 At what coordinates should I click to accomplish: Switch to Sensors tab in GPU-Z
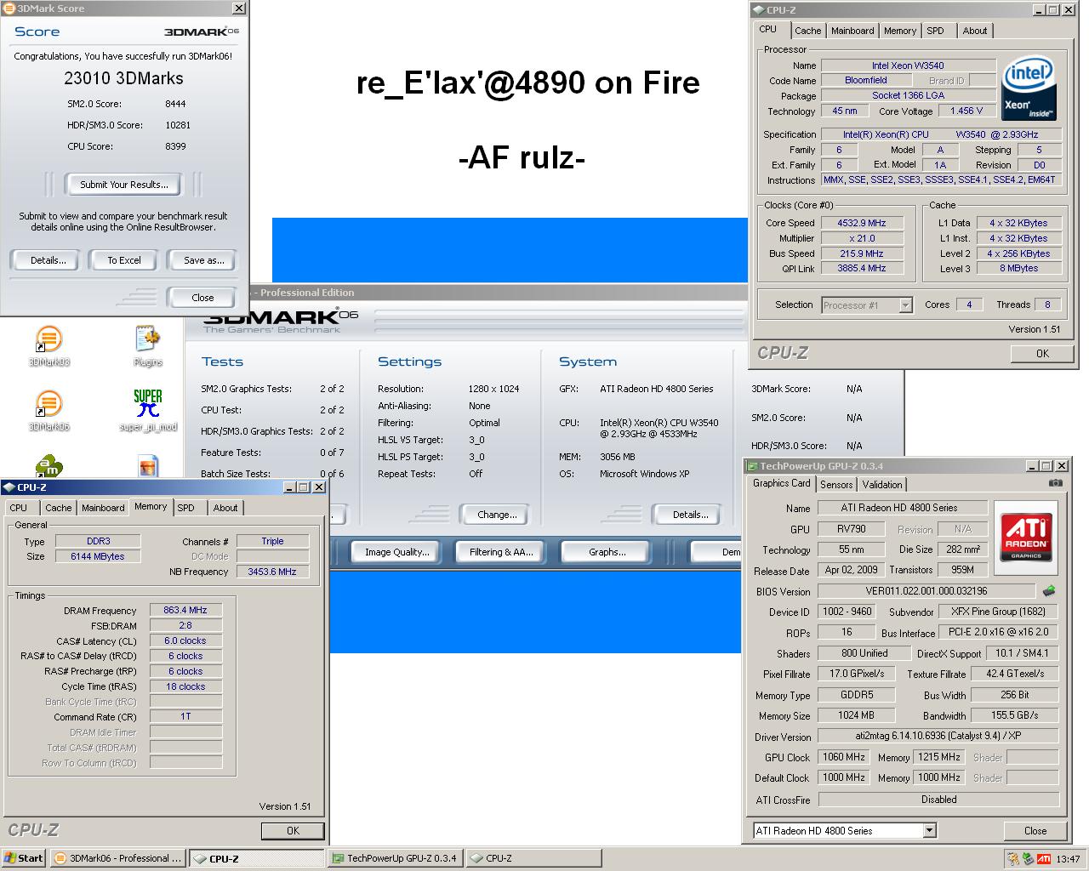coord(836,484)
